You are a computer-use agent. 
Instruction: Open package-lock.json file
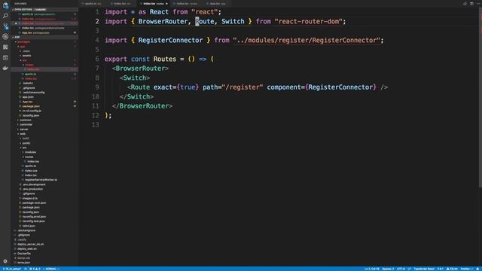coord(34,202)
